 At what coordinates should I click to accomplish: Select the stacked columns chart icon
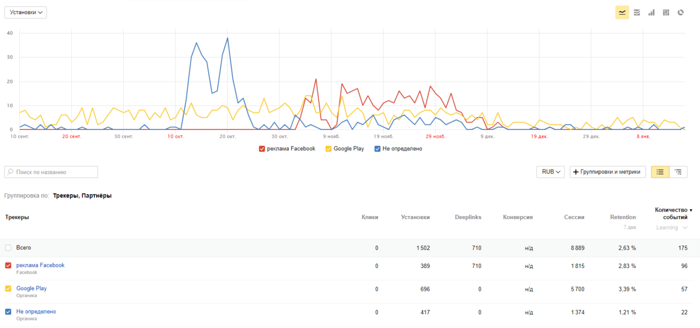666,12
